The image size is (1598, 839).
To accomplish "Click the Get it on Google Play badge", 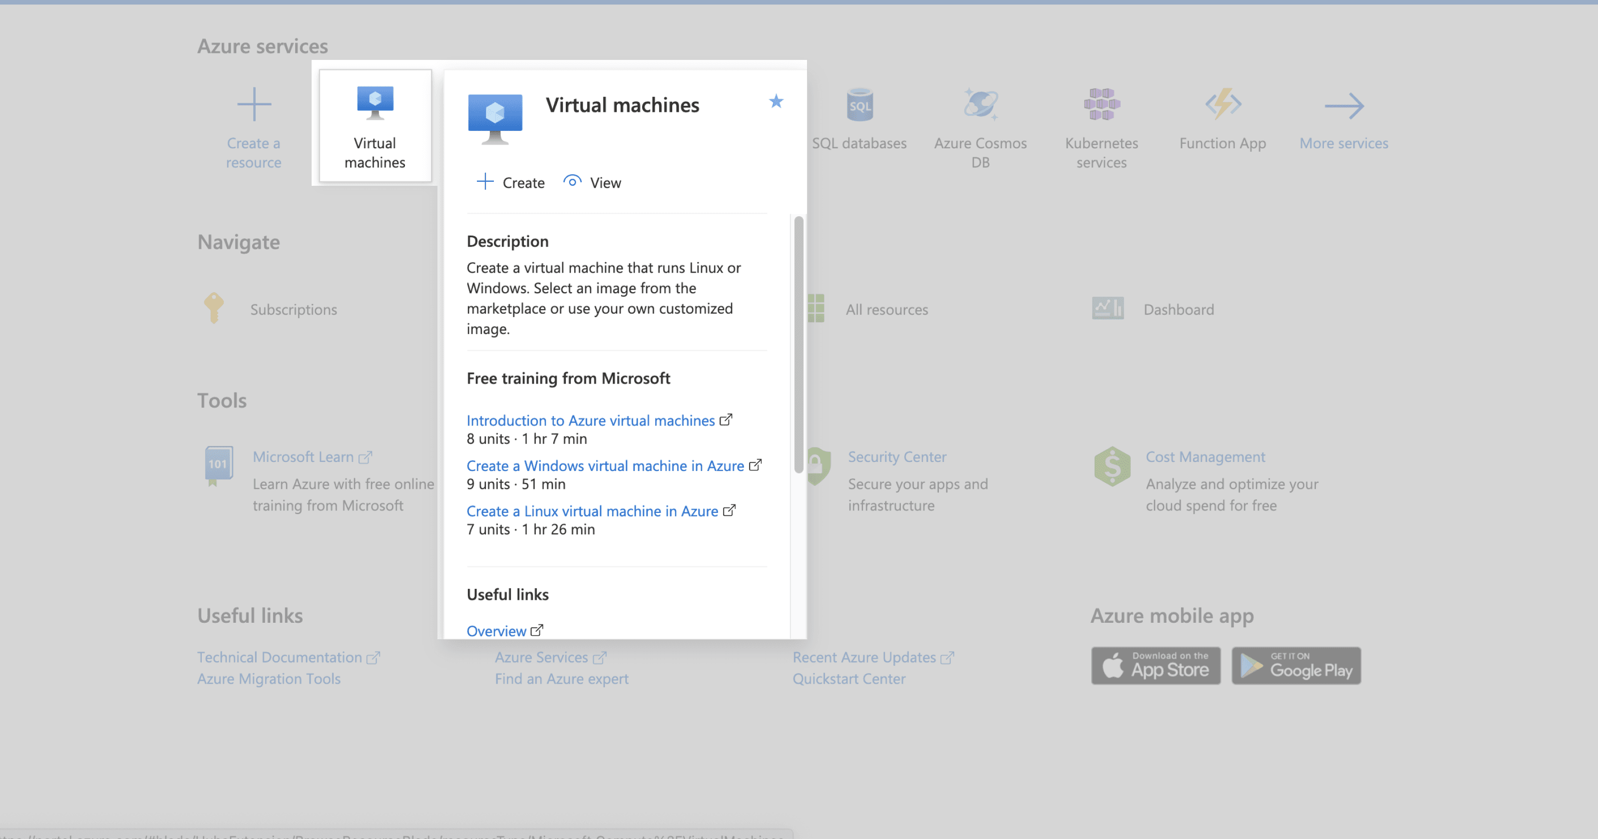I will click(x=1296, y=665).
